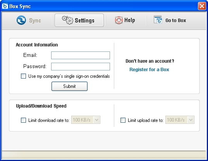Viewport: 208px width, 161px height.
Task: Click the Help lifebuoy icon
Action: [x=119, y=20]
